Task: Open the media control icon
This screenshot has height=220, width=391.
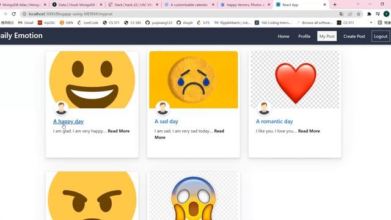Action: tap(378, 14)
